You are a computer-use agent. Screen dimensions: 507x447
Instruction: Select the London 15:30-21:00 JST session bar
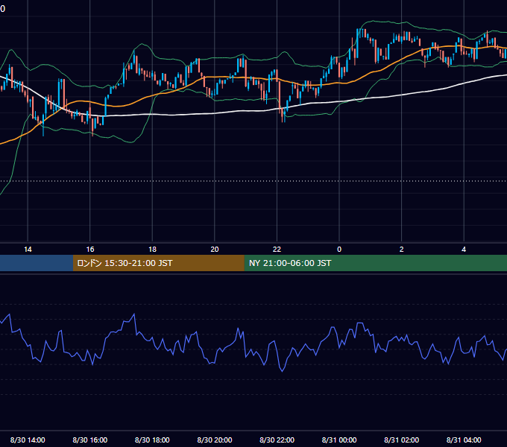coord(158,263)
